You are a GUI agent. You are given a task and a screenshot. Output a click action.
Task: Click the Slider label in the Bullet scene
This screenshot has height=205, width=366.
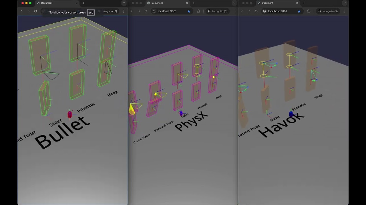click(55, 123)
